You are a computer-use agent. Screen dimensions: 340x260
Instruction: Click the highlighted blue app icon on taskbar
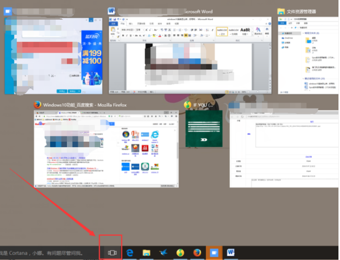pos(214,252)
